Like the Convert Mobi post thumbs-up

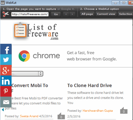point(61,116)
